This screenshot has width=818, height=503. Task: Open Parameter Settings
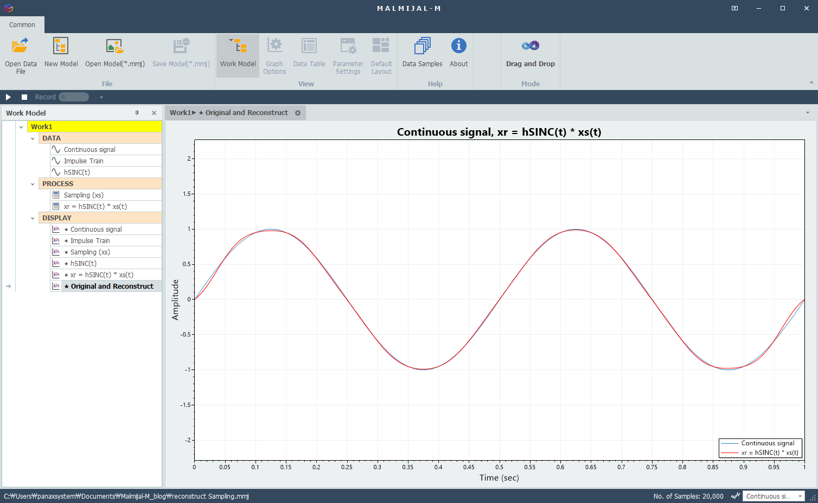tap(348, 56)
